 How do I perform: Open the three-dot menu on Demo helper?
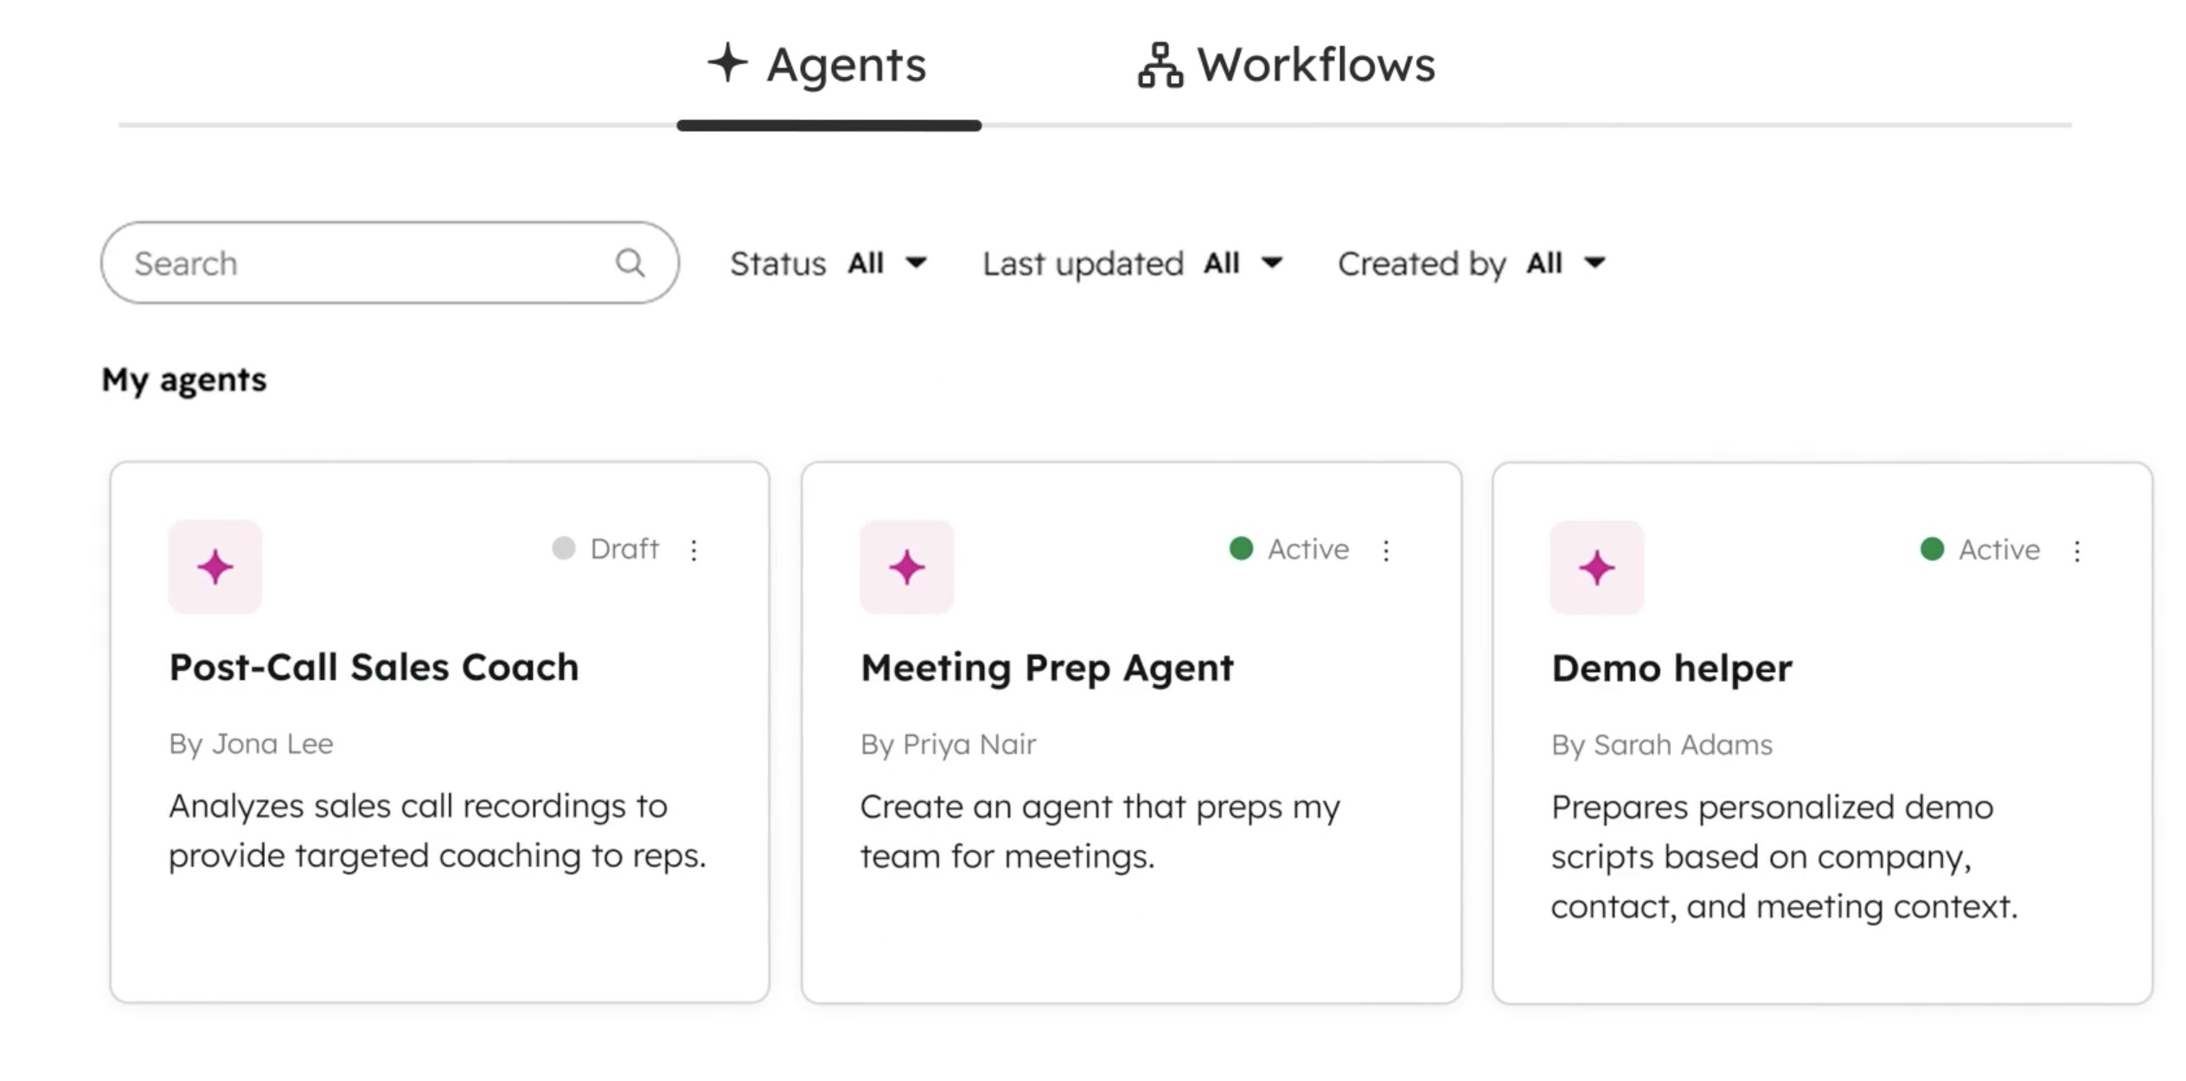point(2077,551)
